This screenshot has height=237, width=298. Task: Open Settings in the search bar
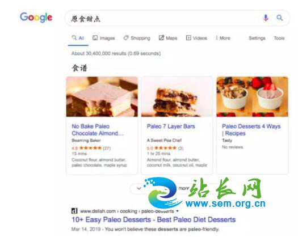(257, 38)
